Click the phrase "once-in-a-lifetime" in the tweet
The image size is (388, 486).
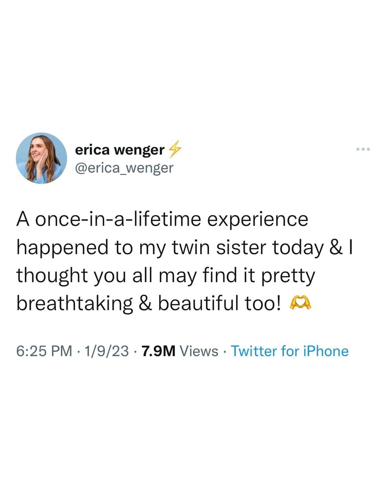118,219
